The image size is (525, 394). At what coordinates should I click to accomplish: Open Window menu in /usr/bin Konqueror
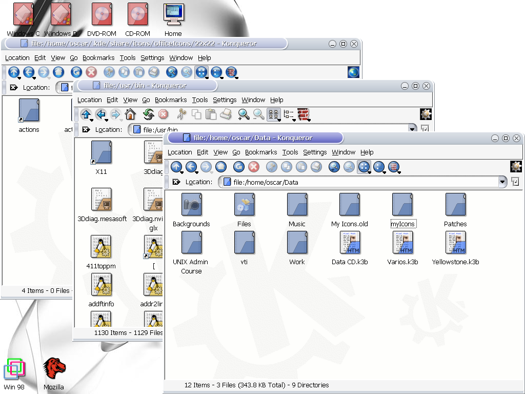[x=253, y=100]
